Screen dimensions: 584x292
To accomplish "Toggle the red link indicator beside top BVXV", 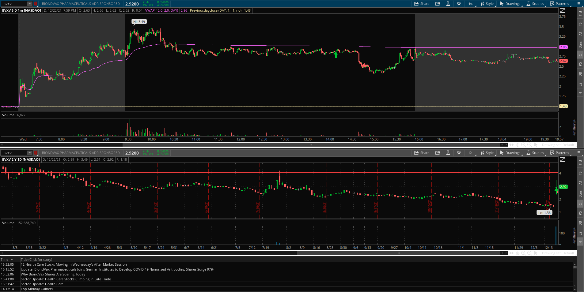I will click(x=36, y=4).
